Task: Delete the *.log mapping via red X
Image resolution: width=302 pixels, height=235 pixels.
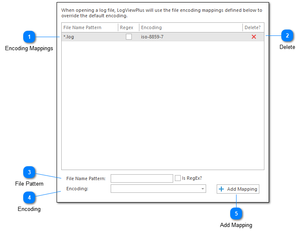Action: pos(254,37)
